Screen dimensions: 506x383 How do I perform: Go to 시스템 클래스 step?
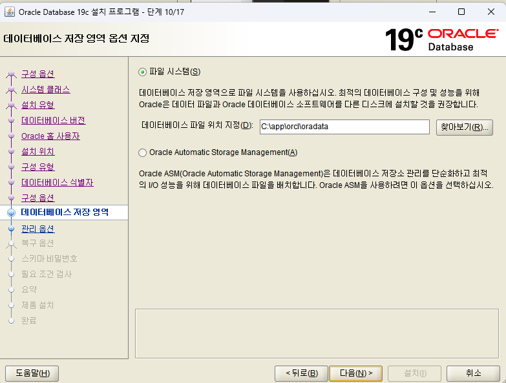[45, 89]
